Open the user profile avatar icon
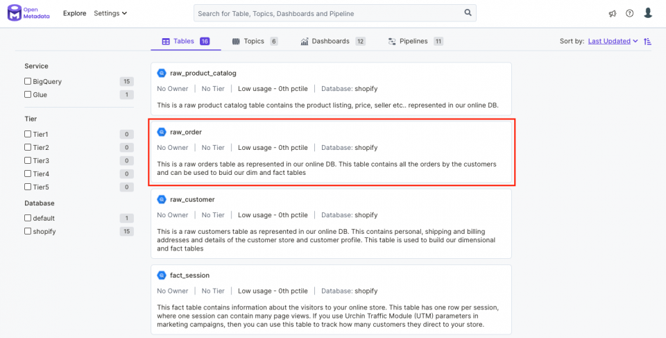 pyautogui.click(x=648, y=12)
